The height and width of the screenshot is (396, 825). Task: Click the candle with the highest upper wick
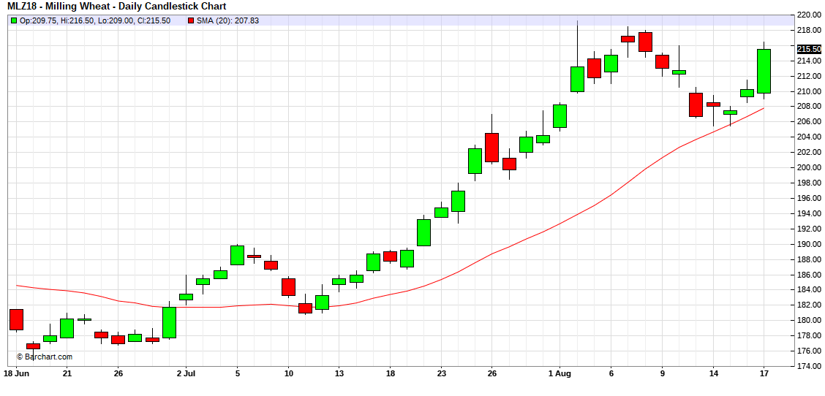577,79
